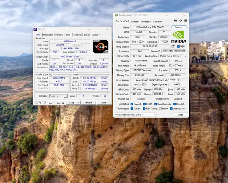Toggle the OpenCL checkbox
The width and height of the screenshot is (228, 183).
[x=132, y=104]
